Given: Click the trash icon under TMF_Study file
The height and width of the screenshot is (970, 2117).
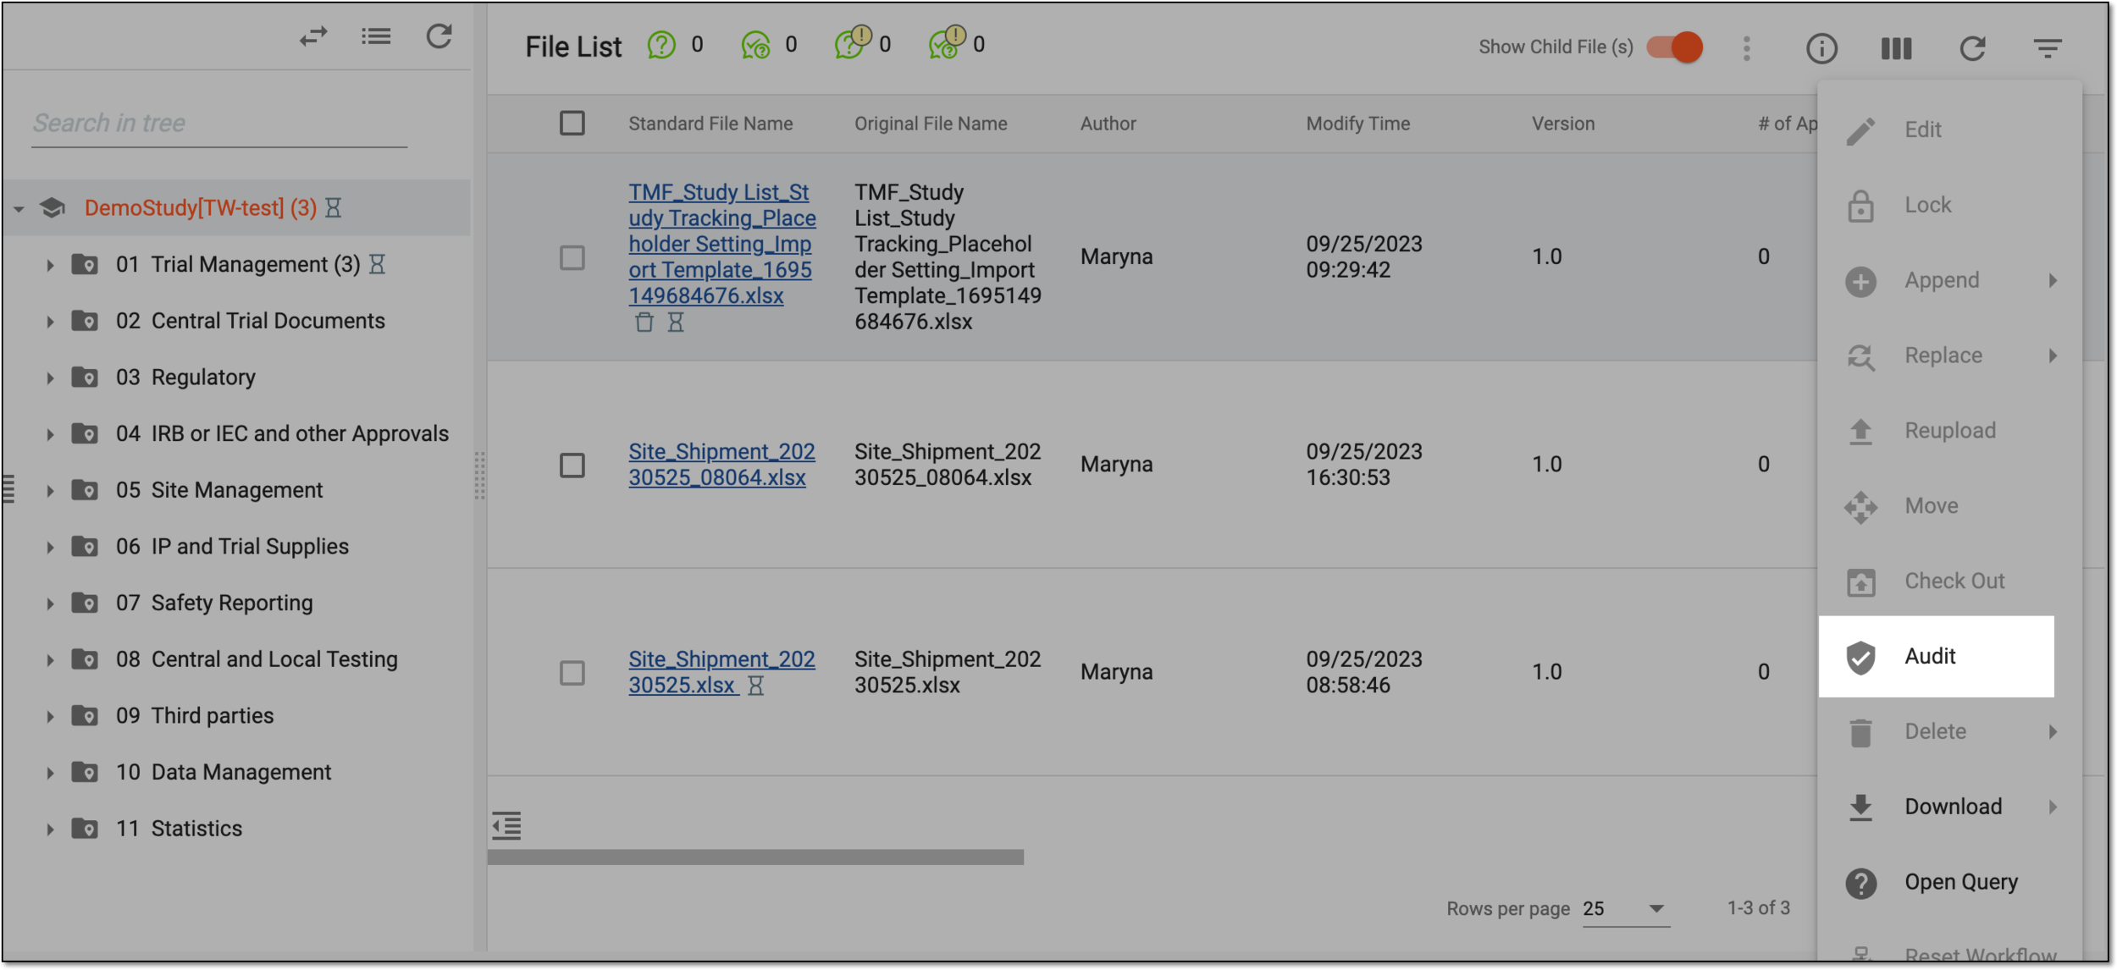Looking at the screenshot, I should pyautogui.click(x=644, y=322).
